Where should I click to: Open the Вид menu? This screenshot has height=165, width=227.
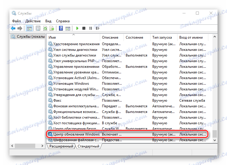point(48,21)
